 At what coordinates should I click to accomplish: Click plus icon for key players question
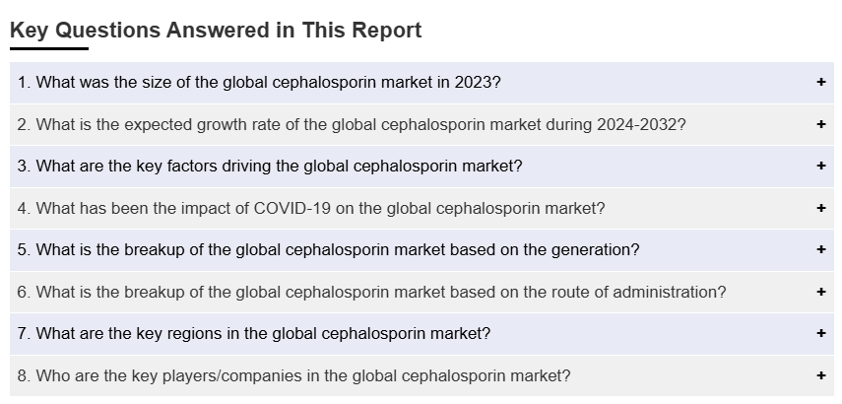tap(820, 375)
